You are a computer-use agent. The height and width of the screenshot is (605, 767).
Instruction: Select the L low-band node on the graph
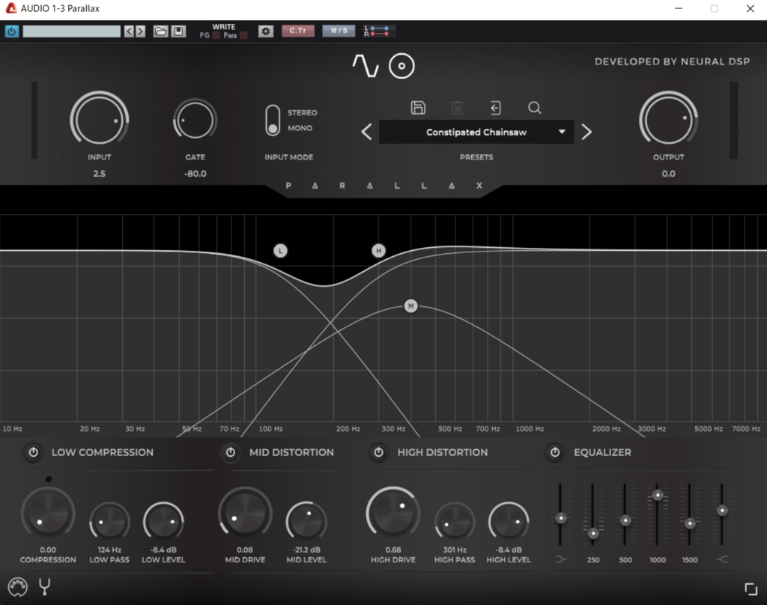point(280,251)
